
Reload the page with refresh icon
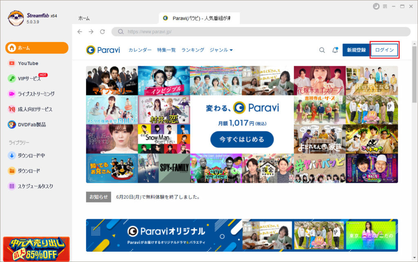coord(102,32)
